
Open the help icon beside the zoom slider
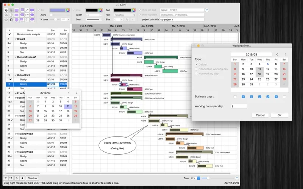[x=237, y=178]
